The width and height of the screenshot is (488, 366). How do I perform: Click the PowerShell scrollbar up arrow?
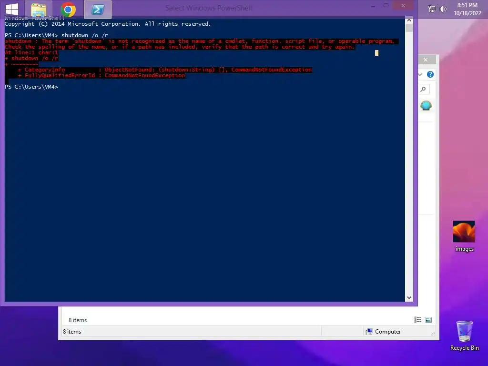[x=409, y=20]
